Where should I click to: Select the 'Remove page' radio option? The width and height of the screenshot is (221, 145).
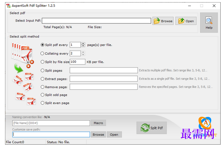tap(42, 87)
